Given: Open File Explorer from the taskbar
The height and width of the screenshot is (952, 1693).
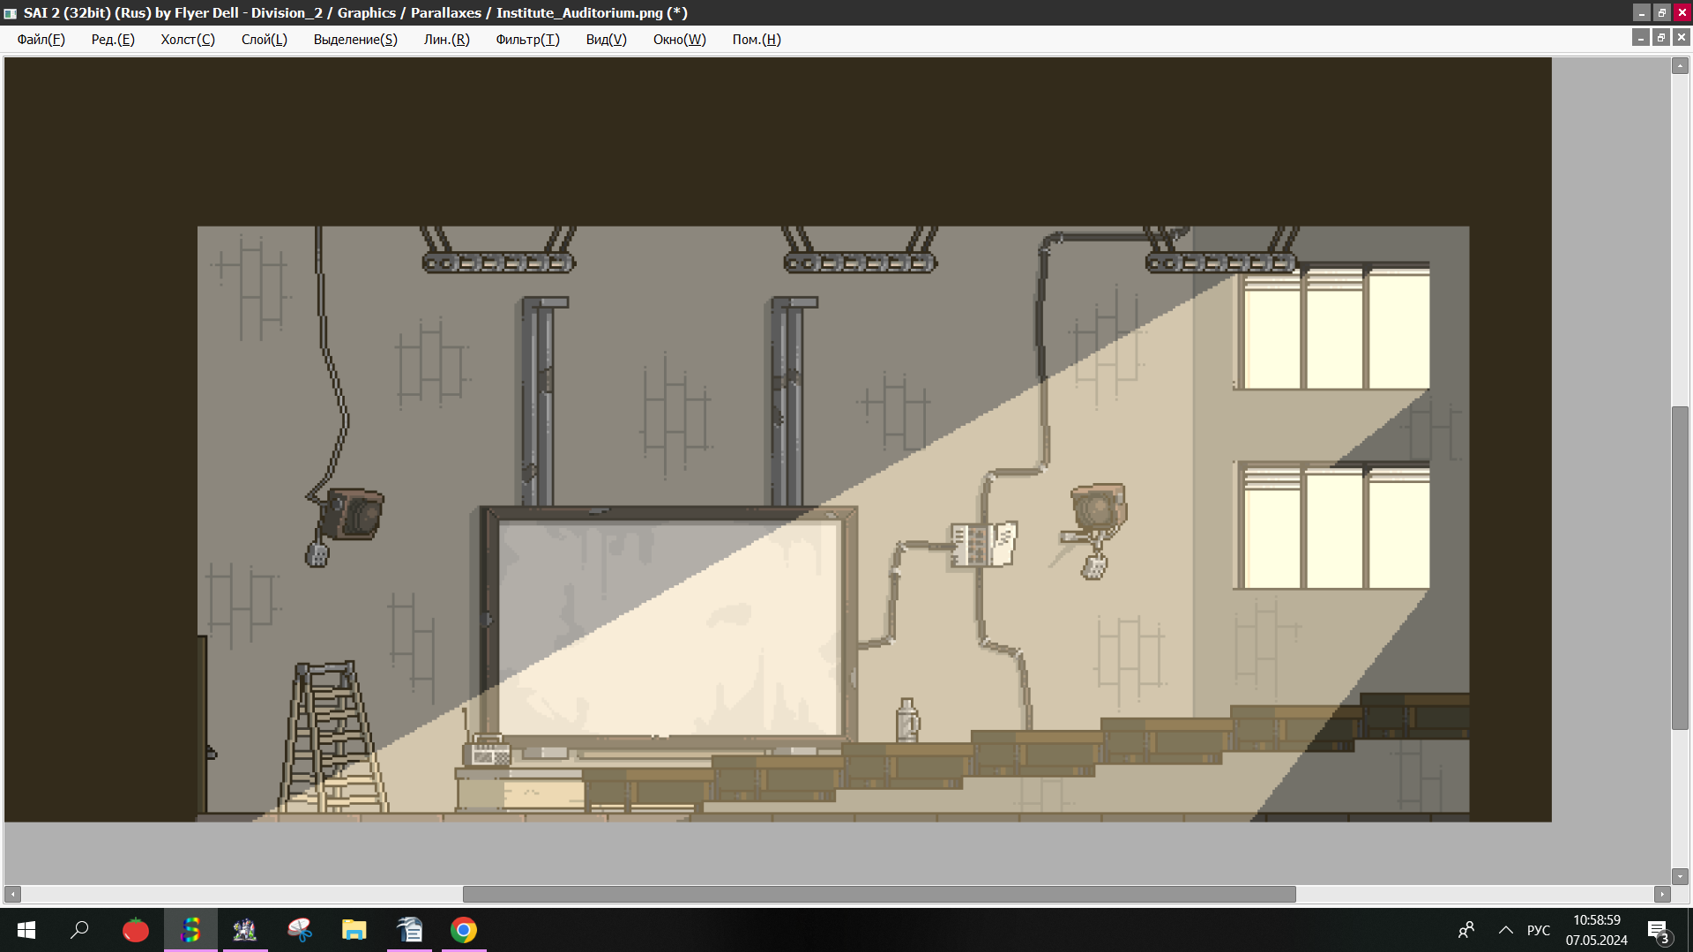Looking at the screenshot, I should click(x=354, y=930).
